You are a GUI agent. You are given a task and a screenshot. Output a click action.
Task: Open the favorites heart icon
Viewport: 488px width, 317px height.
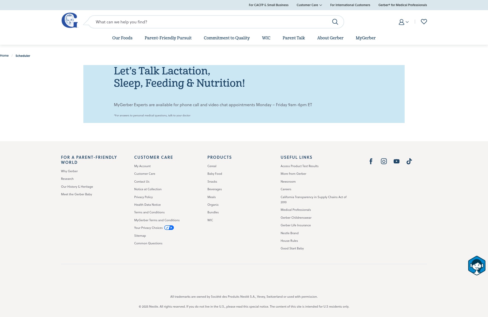[x=424, y=22]
